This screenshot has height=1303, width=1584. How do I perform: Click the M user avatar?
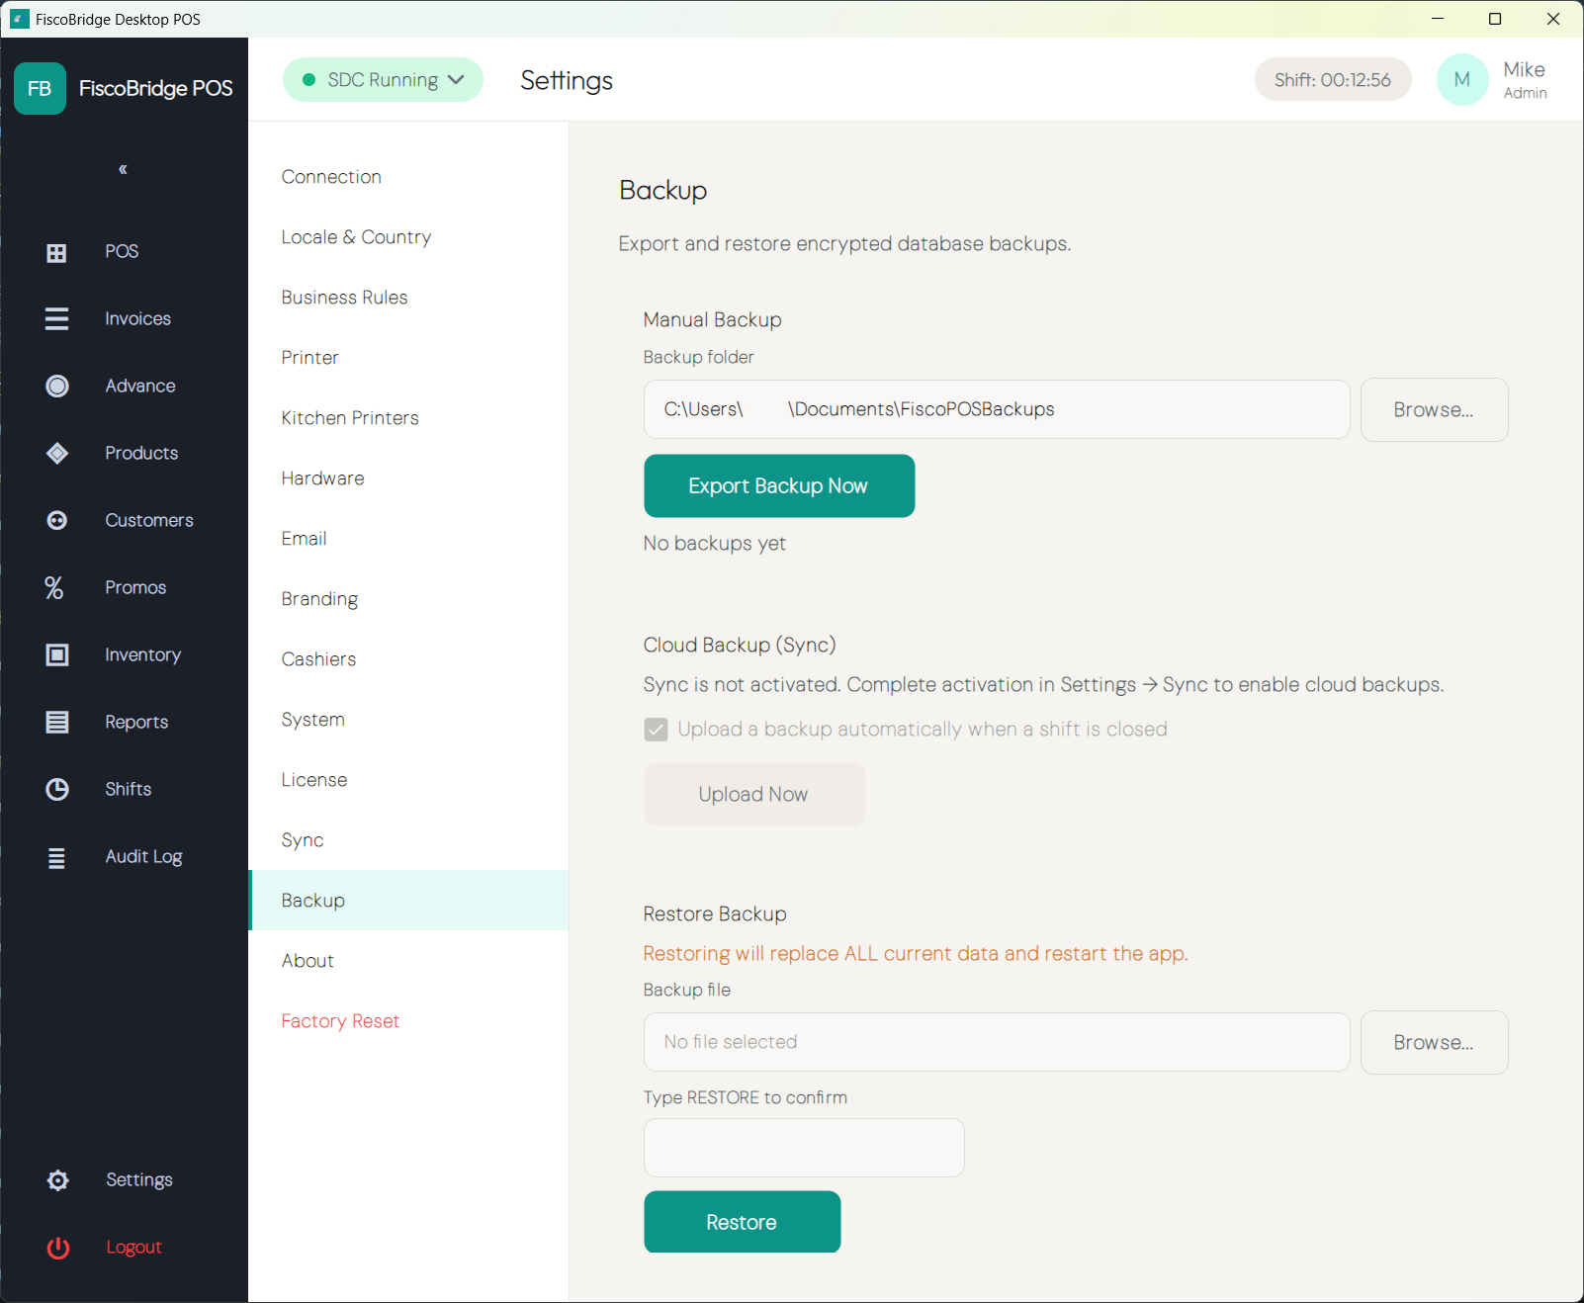tap(1462, 80)
